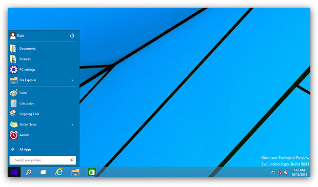Click Internet Explorer icon in taskbar
The width and height of the screenshot is (318, 187).
59,172
